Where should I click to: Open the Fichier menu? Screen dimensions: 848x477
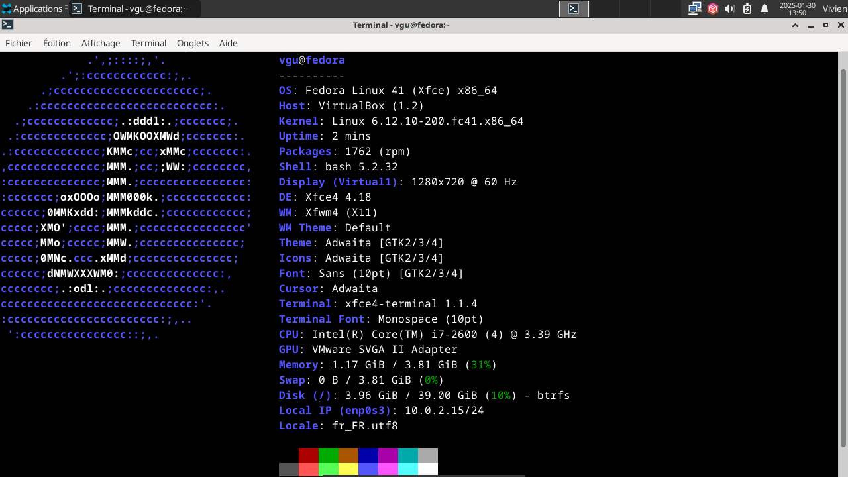pos(19,43)
